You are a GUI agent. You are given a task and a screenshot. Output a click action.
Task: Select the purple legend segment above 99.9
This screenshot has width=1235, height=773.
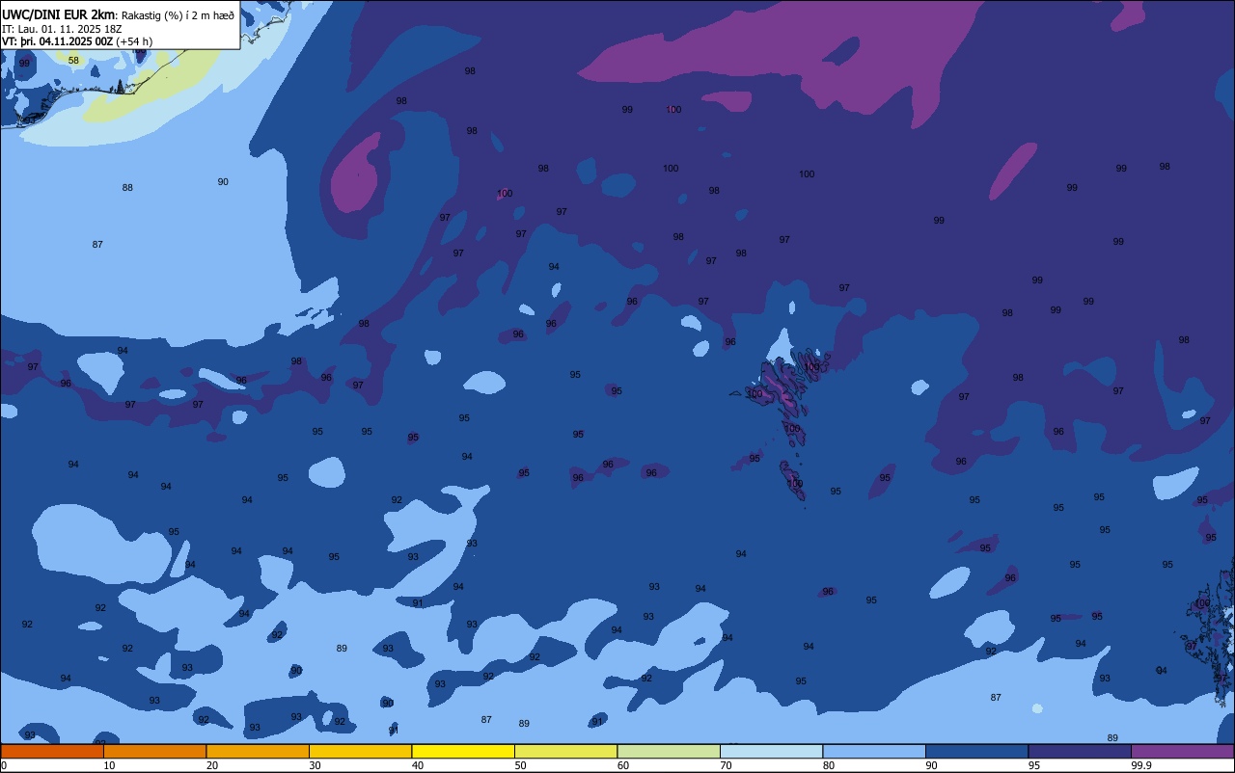[x=1182, y=751]
